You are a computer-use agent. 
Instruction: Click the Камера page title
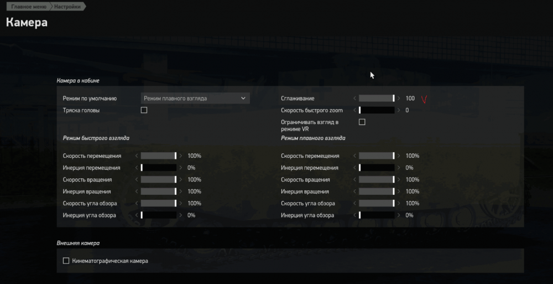[27, 22]
